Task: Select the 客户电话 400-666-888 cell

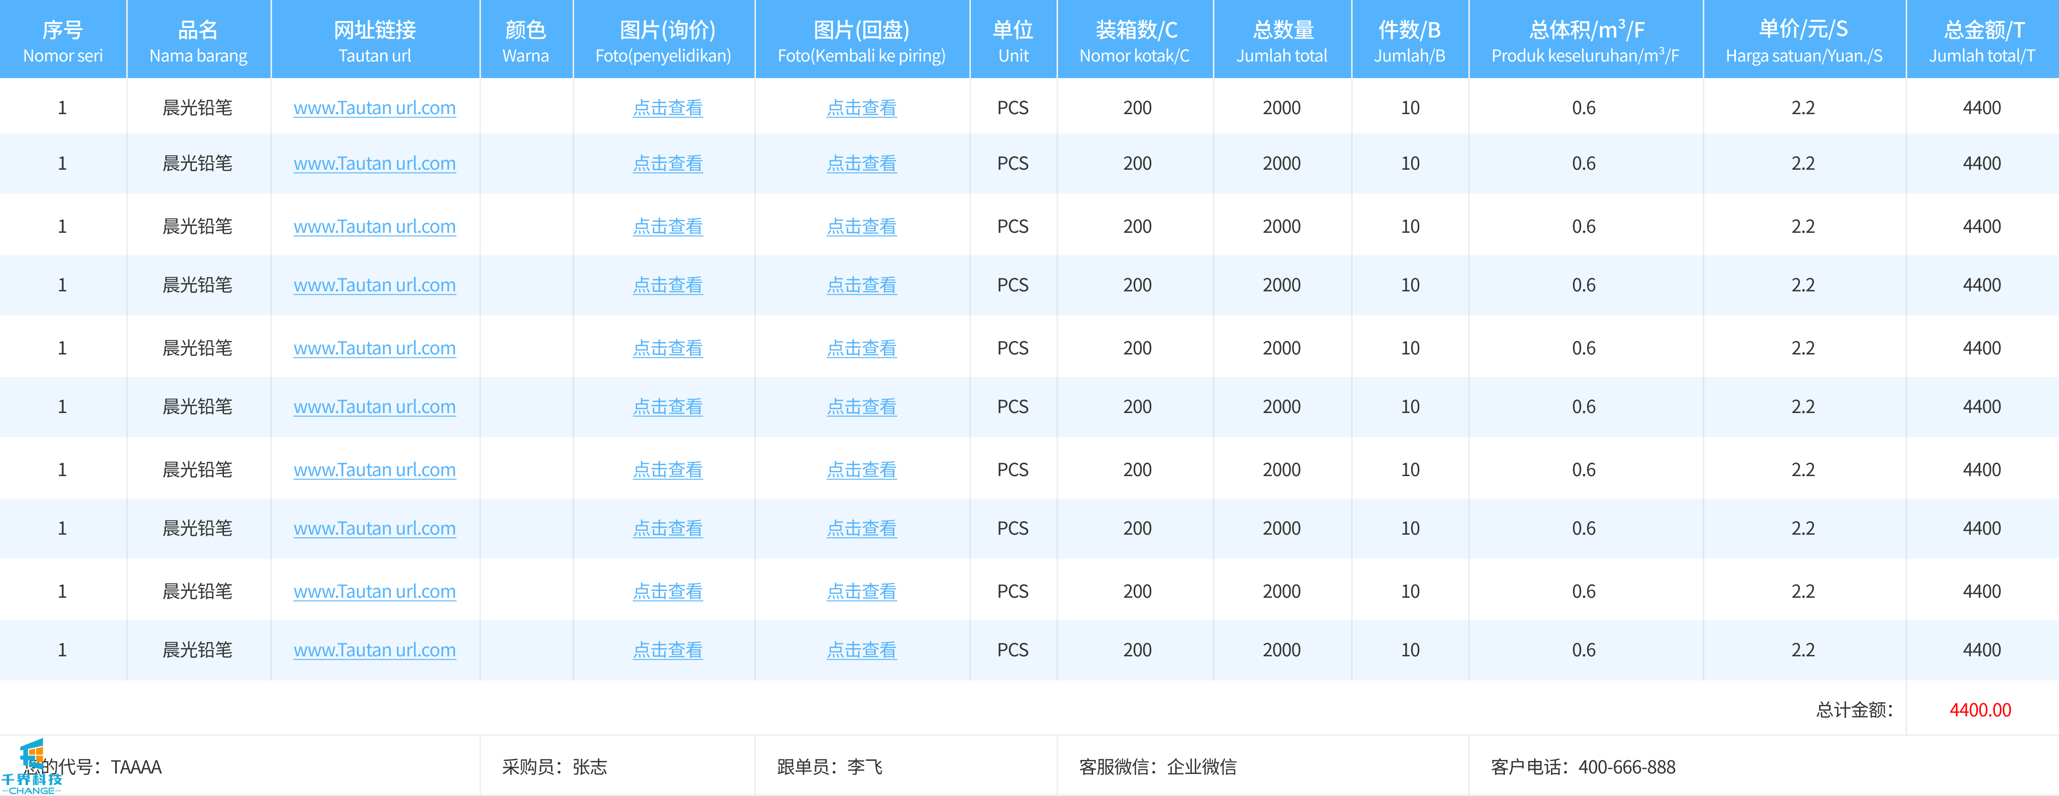Action: [x=1583, y=767]
